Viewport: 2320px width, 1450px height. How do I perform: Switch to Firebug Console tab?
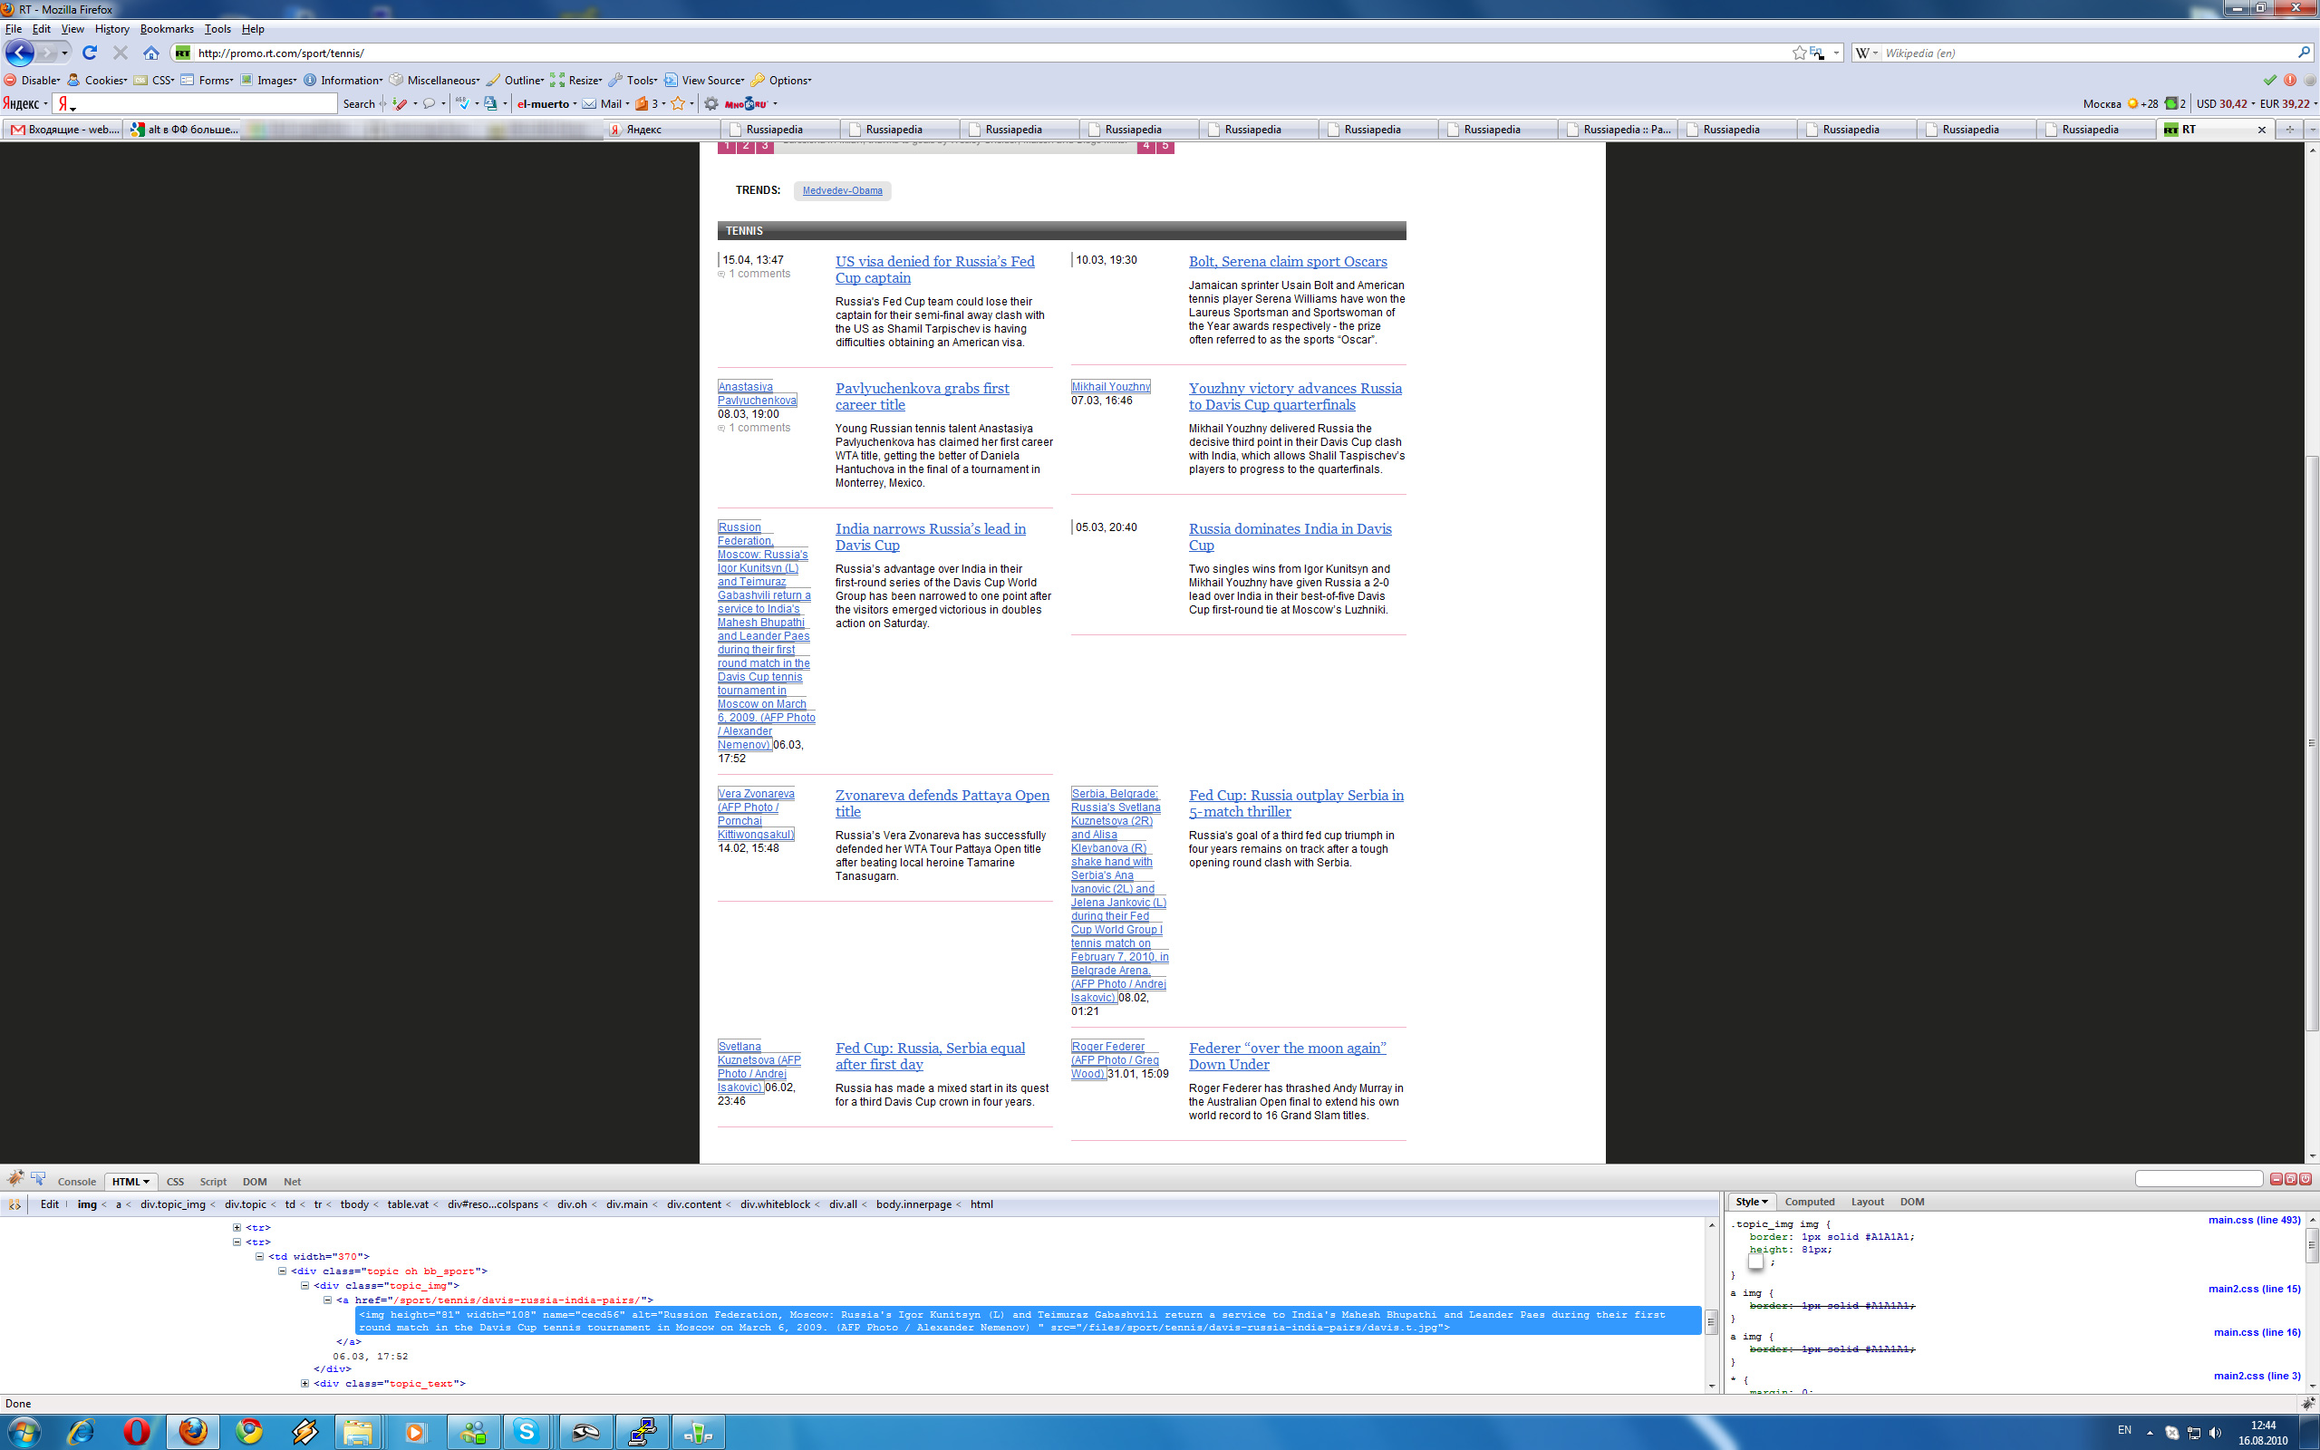(77, 1182)
